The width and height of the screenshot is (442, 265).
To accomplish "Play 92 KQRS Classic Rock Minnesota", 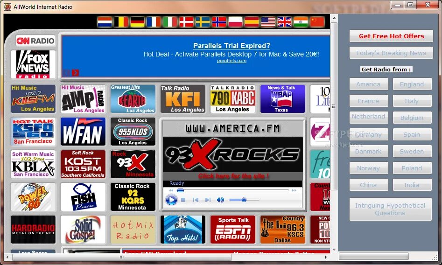I will 133,197.
